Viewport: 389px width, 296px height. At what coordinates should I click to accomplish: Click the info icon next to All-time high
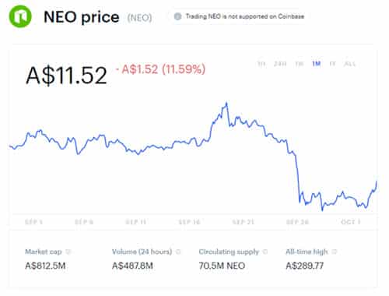[335, 252]
